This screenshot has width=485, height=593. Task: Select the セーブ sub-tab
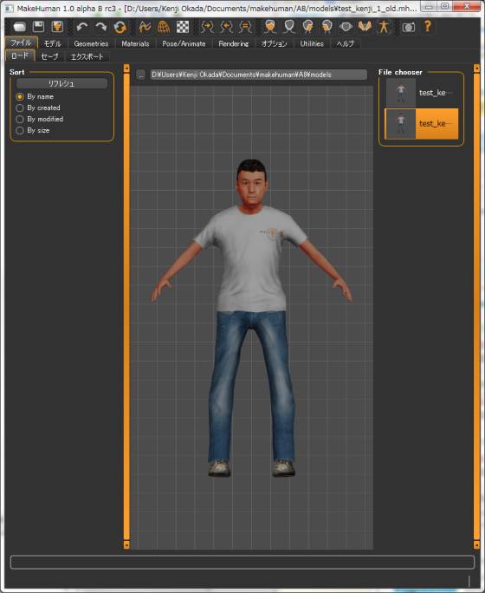pyautogui.click(x=49, y=56)
